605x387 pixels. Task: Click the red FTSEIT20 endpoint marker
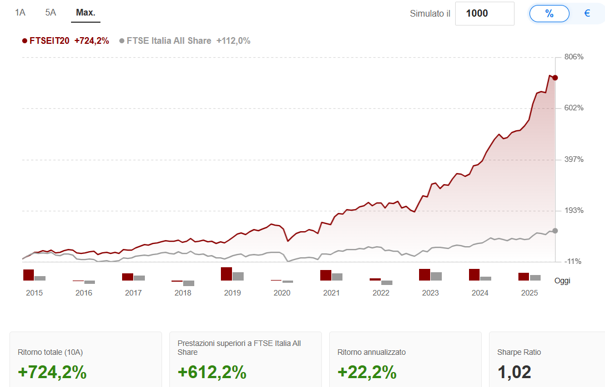pyautogui.click(x=555, y=78)
